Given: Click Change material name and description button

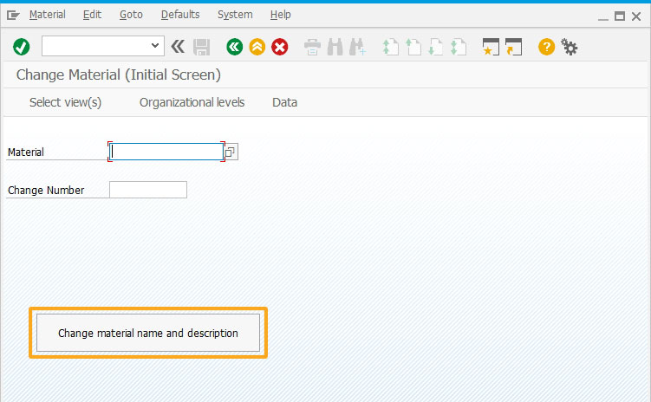Looking at the screenshot, I should point(148,334).
